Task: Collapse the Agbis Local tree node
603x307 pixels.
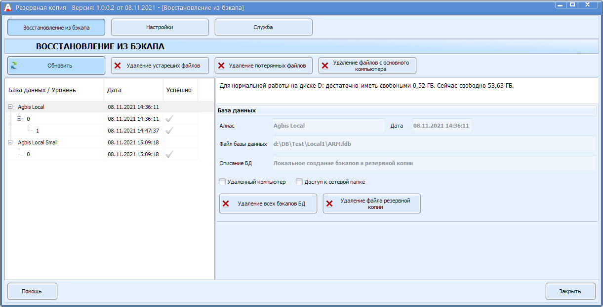Action: (x=11, y=107)
